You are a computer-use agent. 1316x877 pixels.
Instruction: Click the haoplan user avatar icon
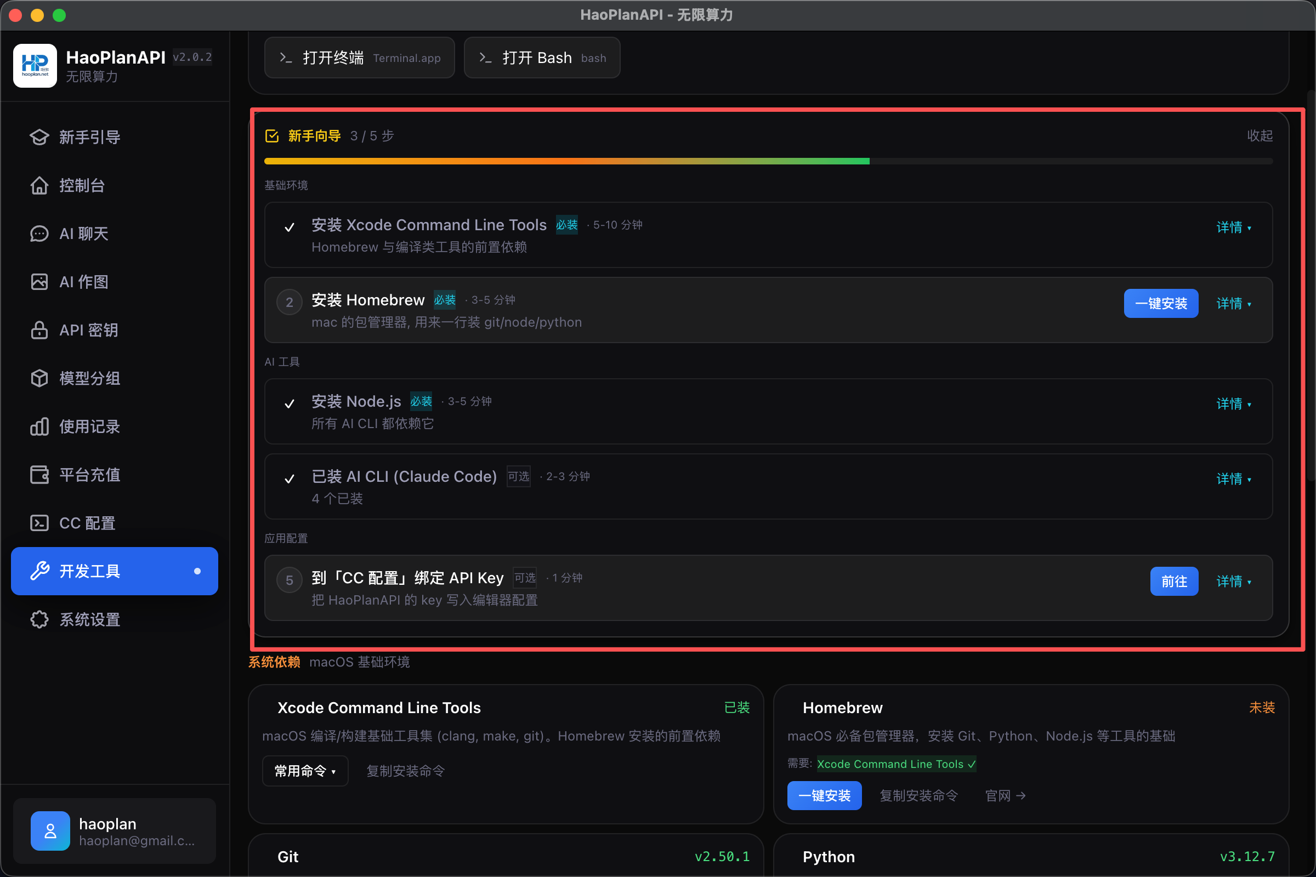coord(50,831)
